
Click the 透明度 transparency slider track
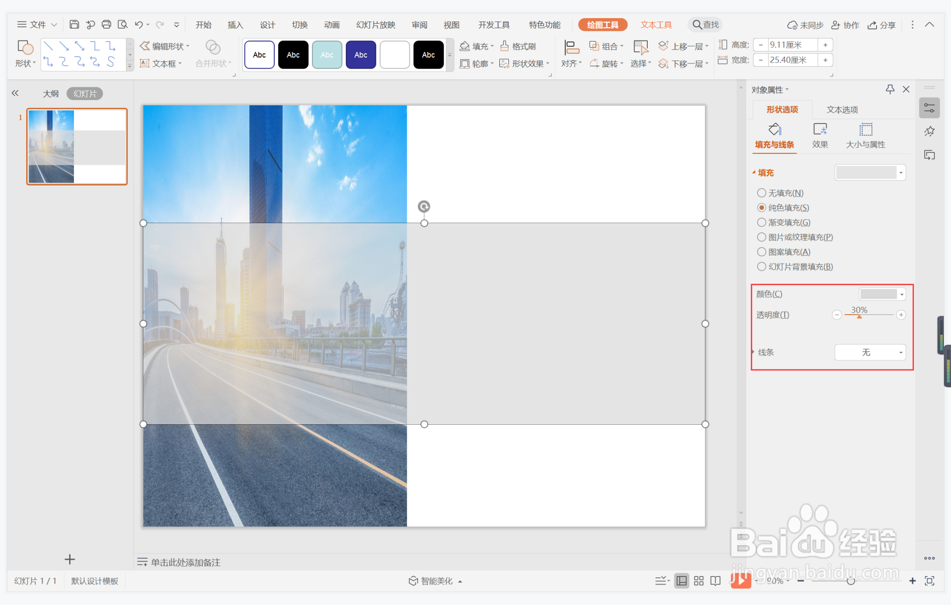[868, 315]
